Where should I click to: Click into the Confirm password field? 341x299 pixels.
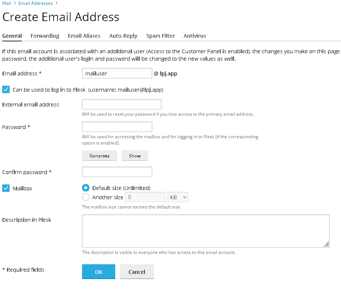pos(117,172)
